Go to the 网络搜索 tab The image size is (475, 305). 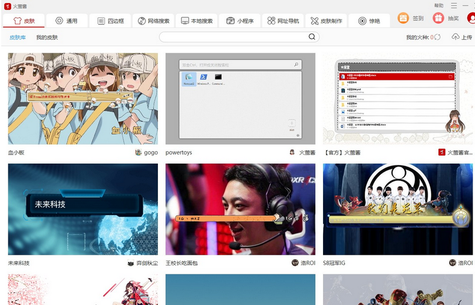click(154, 20)
